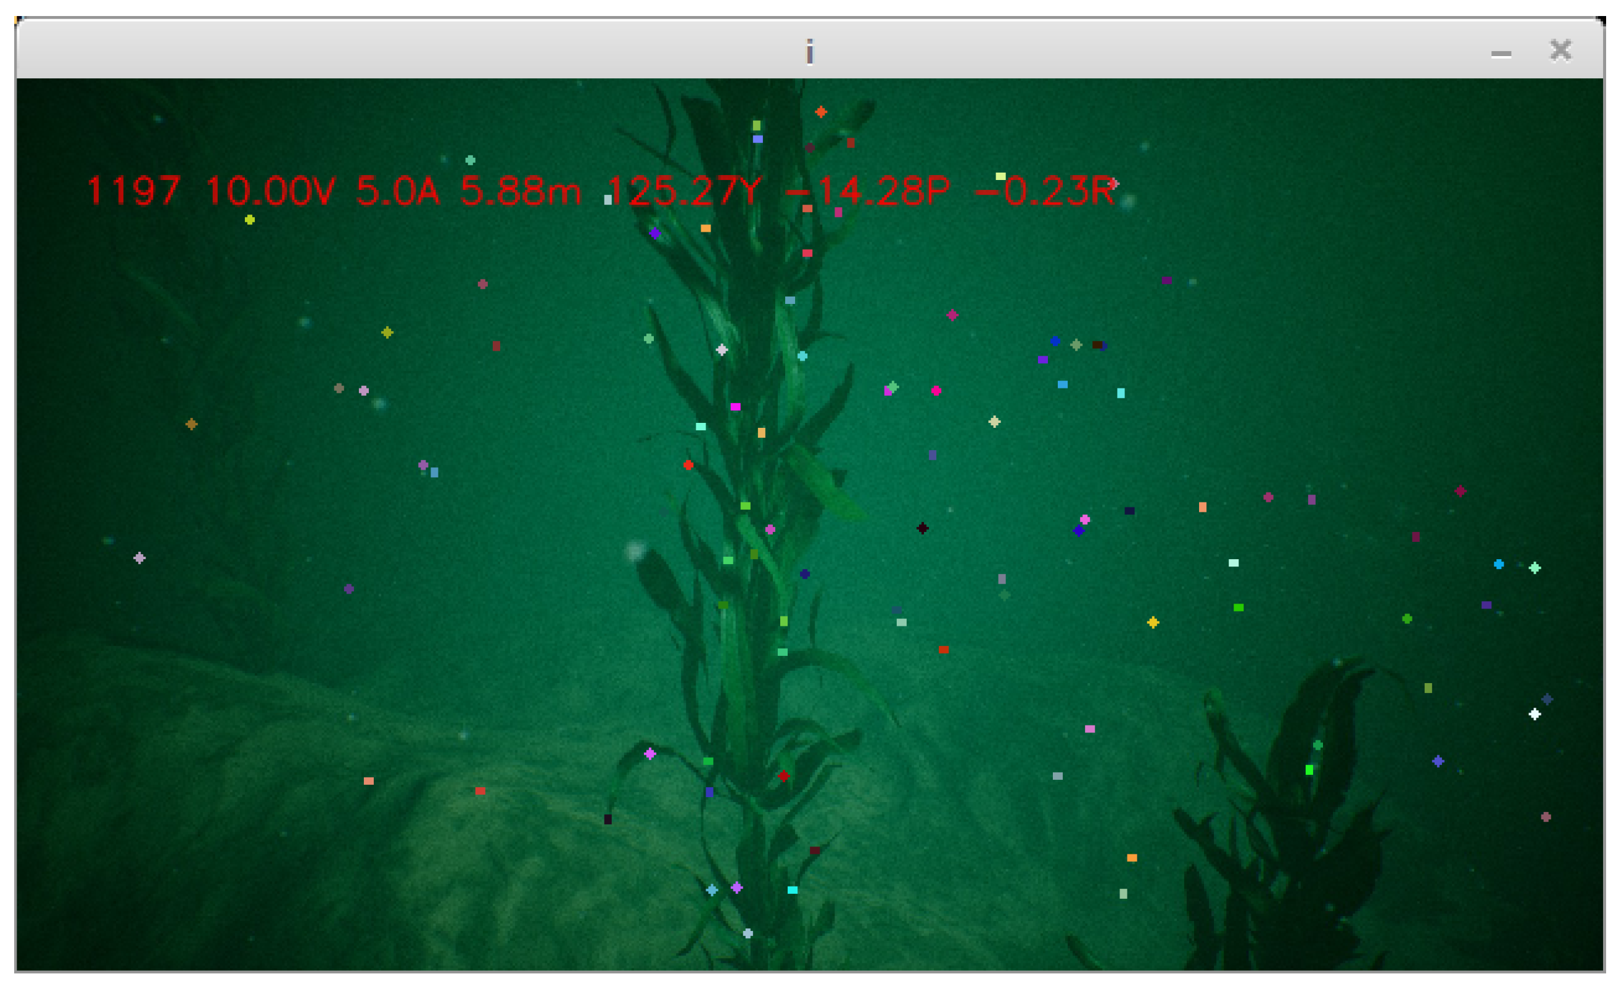Click the 5.0A current readout
This screenshot has height=995, width=1624.
397,191
